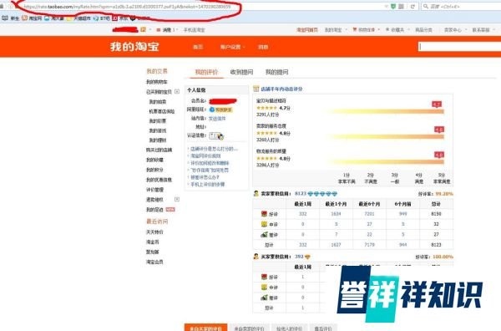Switch to 我的评价 tab
This screenshot has height=331, width=501.
206,72
